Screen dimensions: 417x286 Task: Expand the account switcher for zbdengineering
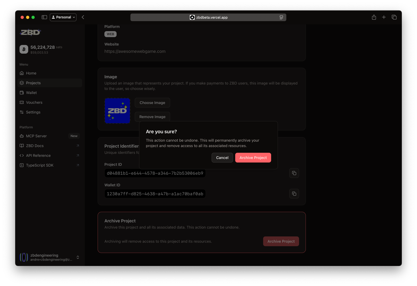pos(78,257)
